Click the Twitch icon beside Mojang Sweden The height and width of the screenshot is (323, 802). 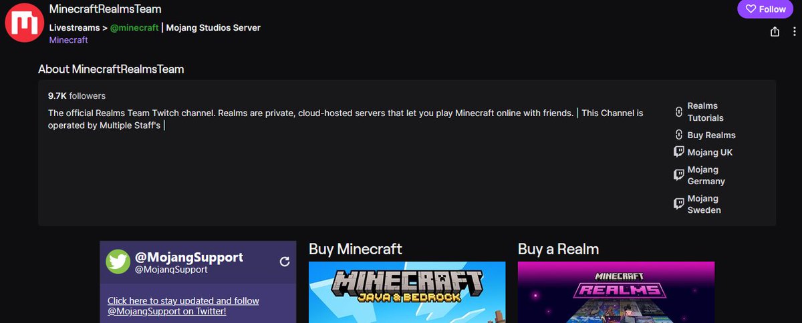678,204
